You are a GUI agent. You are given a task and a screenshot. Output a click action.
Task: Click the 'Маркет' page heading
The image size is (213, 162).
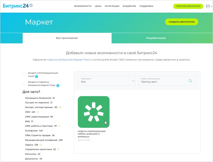(39, 22)
